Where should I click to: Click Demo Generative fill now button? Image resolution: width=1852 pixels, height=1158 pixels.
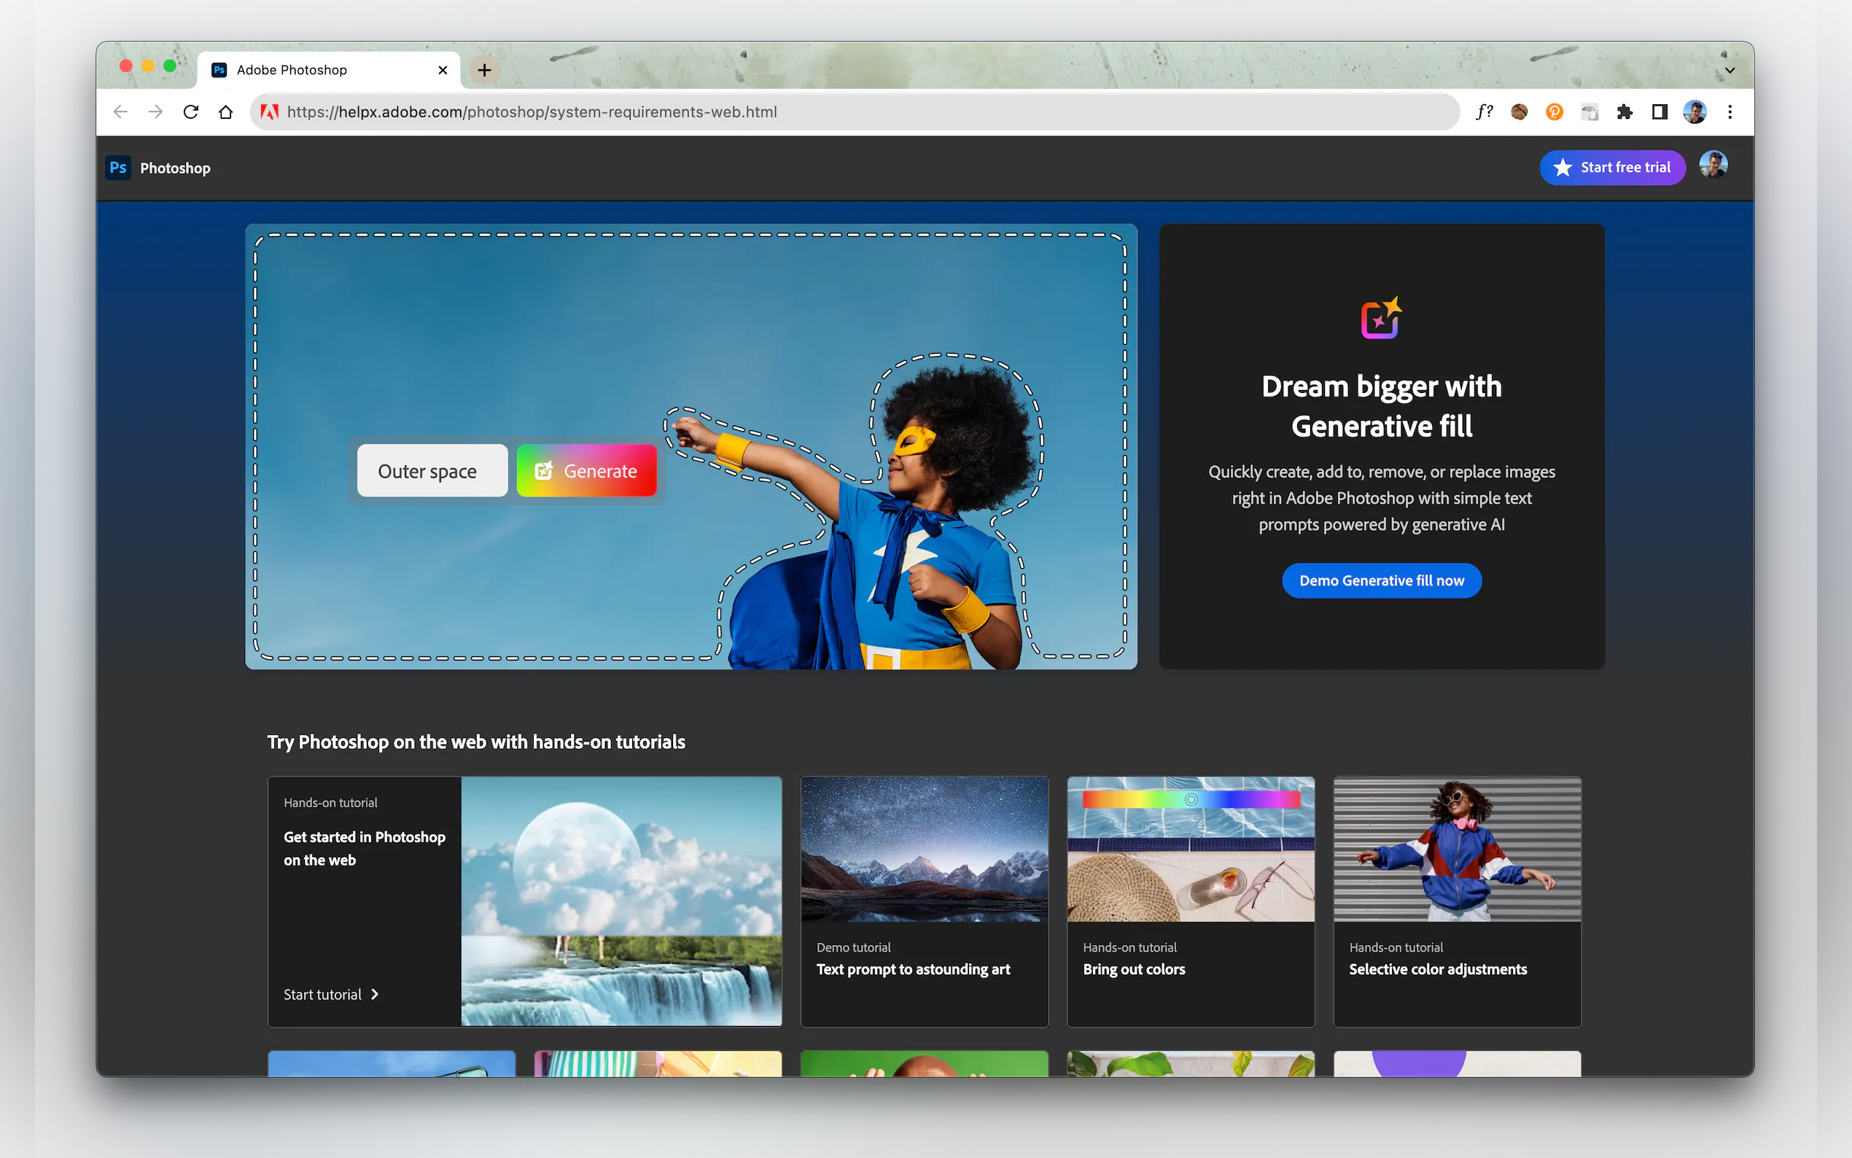pos(1381,580)
